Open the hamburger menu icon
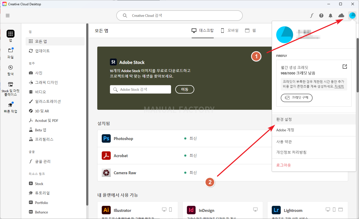The image size is (359, 219). pos(8,16)
